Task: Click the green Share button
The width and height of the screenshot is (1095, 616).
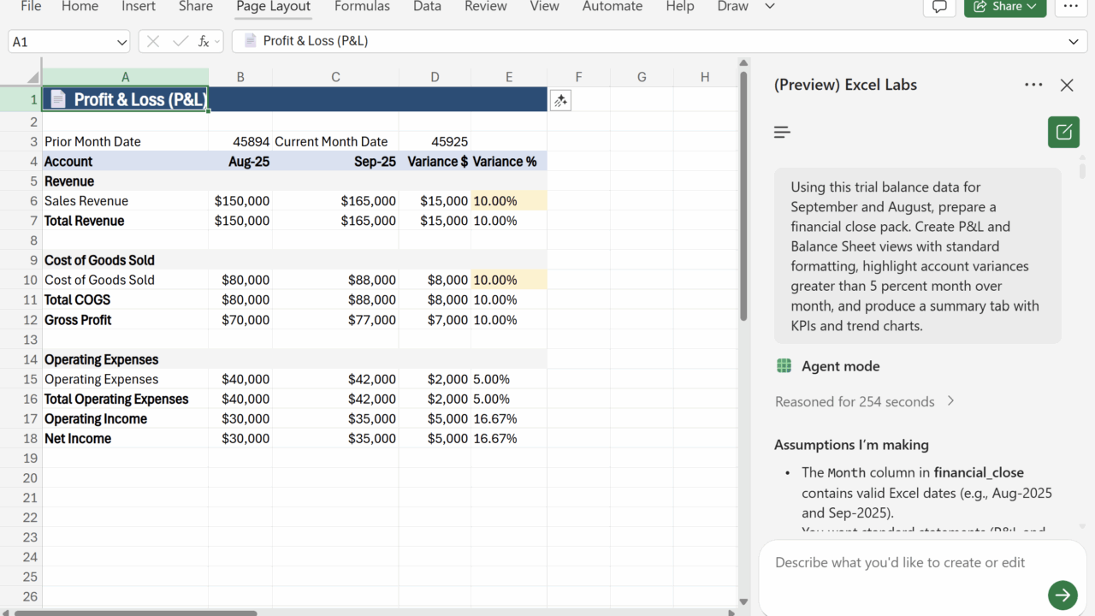Action: [1005, 7]
